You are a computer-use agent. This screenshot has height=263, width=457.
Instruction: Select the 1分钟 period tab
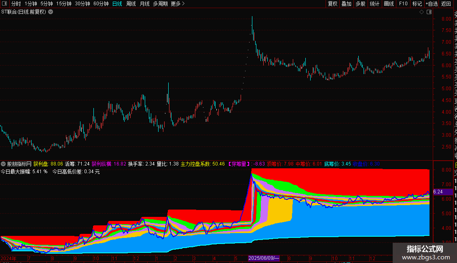pyautogui.click(x=31, y=4)
